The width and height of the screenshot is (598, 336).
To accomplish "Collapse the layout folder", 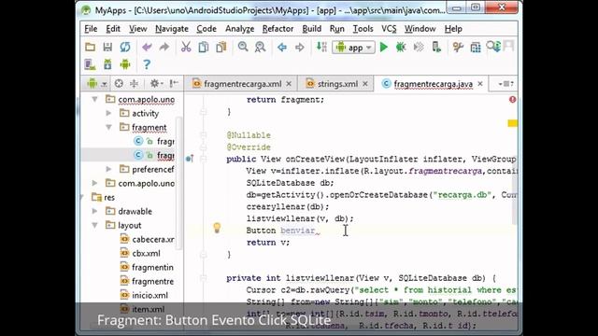I will 94,225.
